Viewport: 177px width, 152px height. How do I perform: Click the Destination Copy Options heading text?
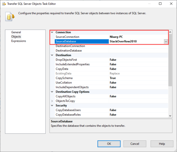pos(72,92)
